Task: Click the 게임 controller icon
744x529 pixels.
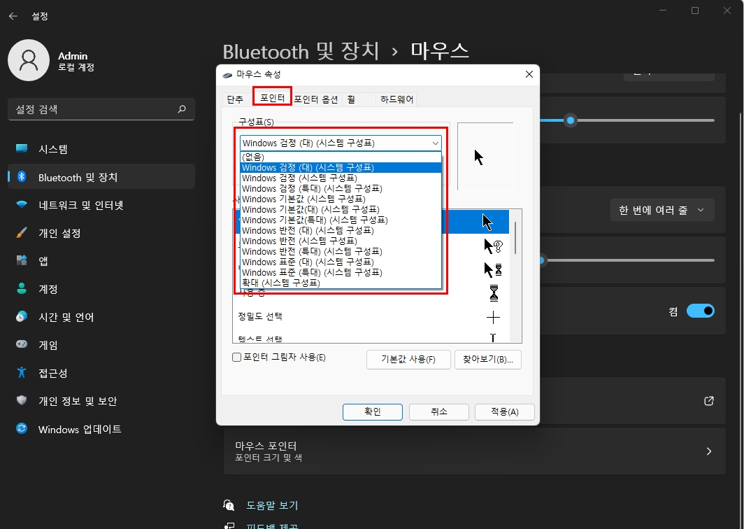Action: 22,344
